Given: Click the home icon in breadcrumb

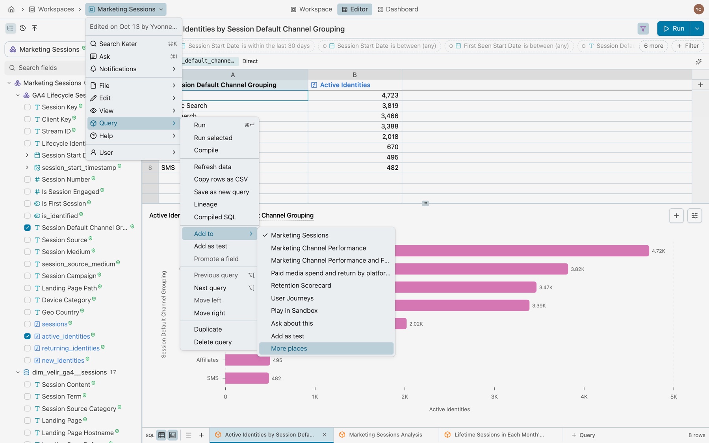Looking at the screenshot, I should (11, 9).
